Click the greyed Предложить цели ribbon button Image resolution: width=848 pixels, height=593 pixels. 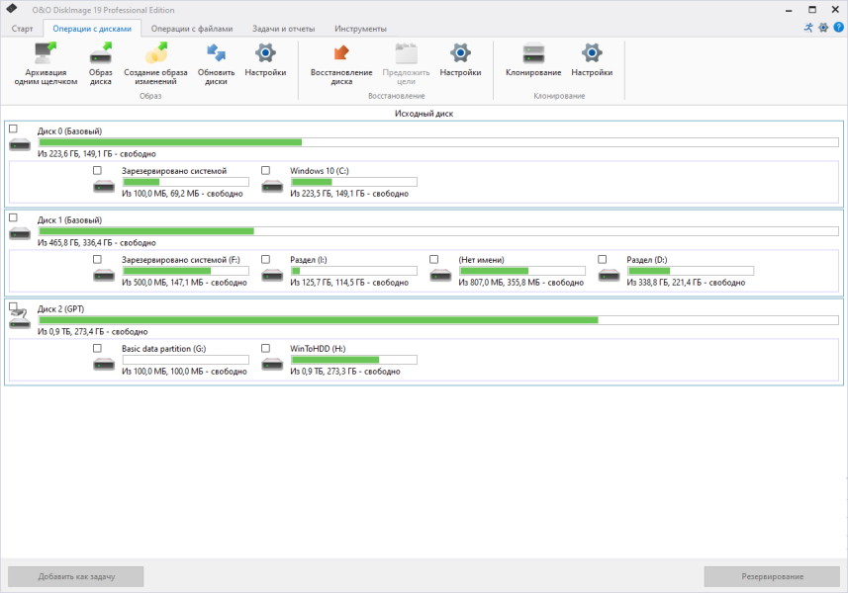click(x=406, y=63)
